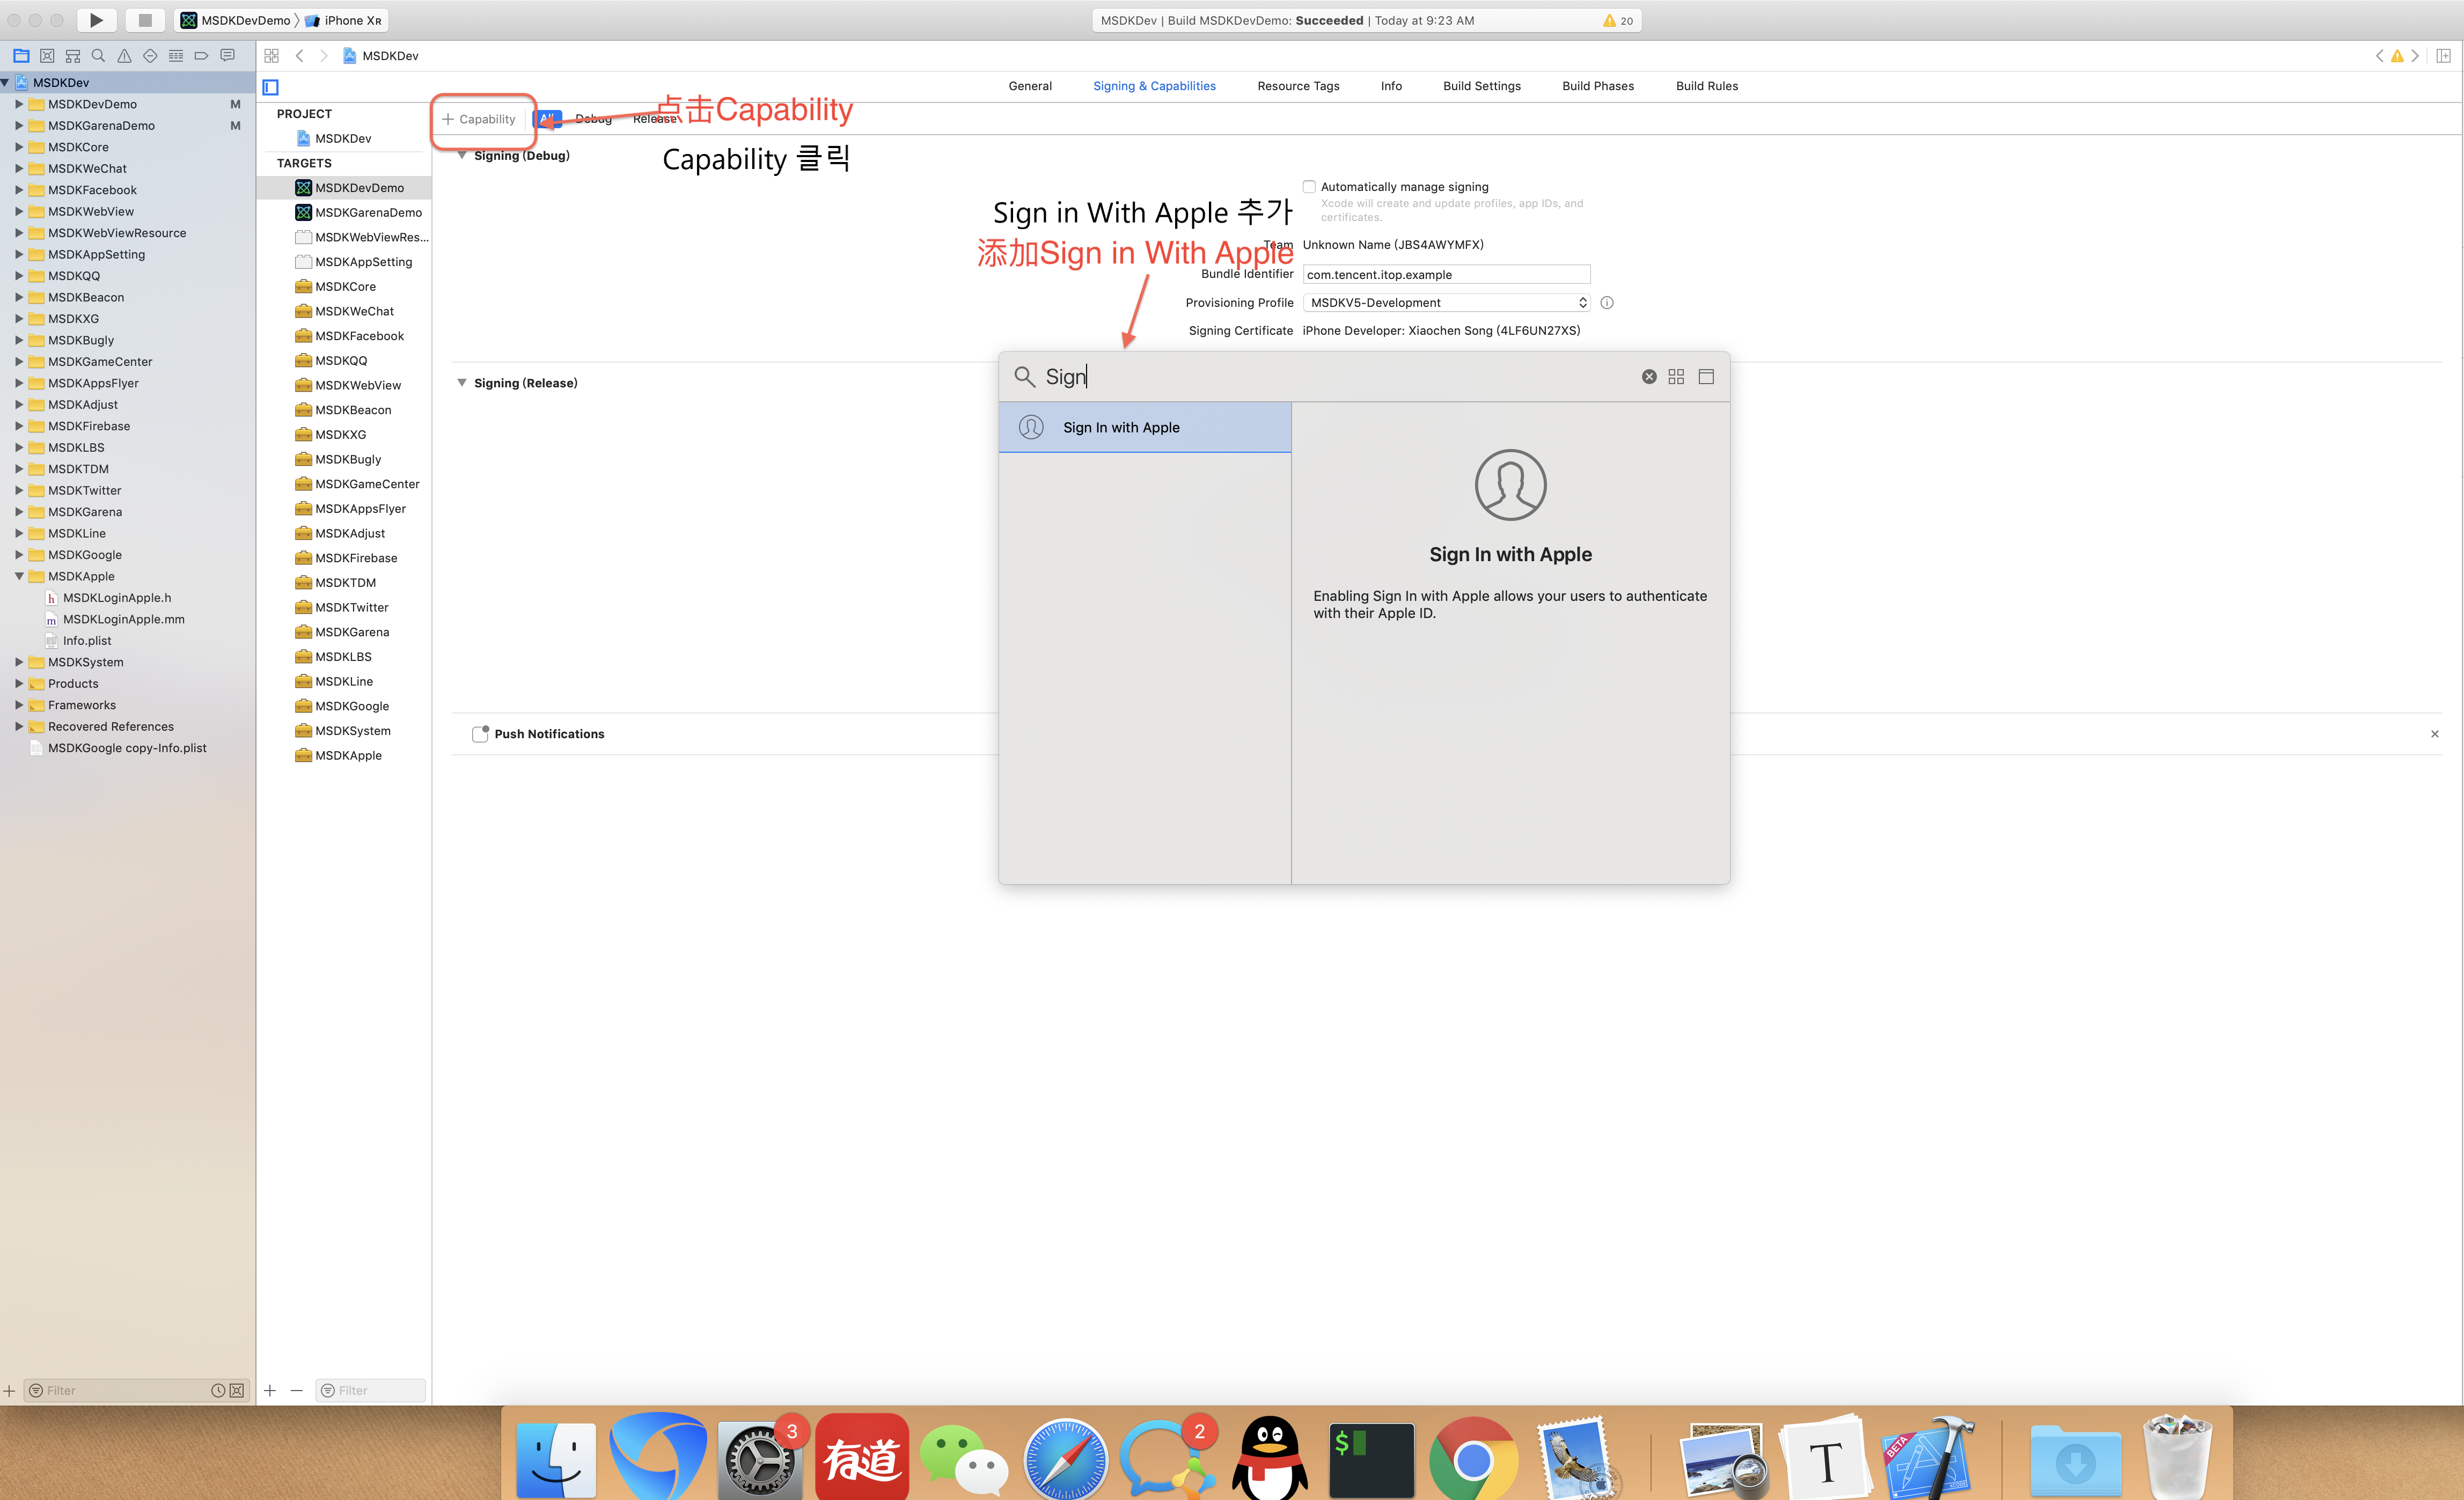Expand the MSDKGoogle folder
2464x1500 pixels.
click(x=19, y=555)
